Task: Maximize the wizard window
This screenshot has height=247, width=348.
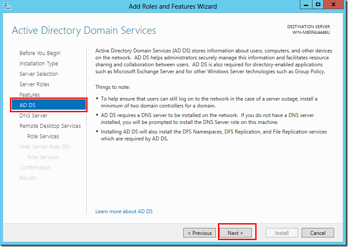Action: pos(319,5)
